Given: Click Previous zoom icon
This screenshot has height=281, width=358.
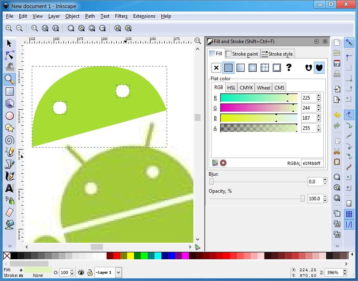Looking at the screenshot, I should coord(117,28).
